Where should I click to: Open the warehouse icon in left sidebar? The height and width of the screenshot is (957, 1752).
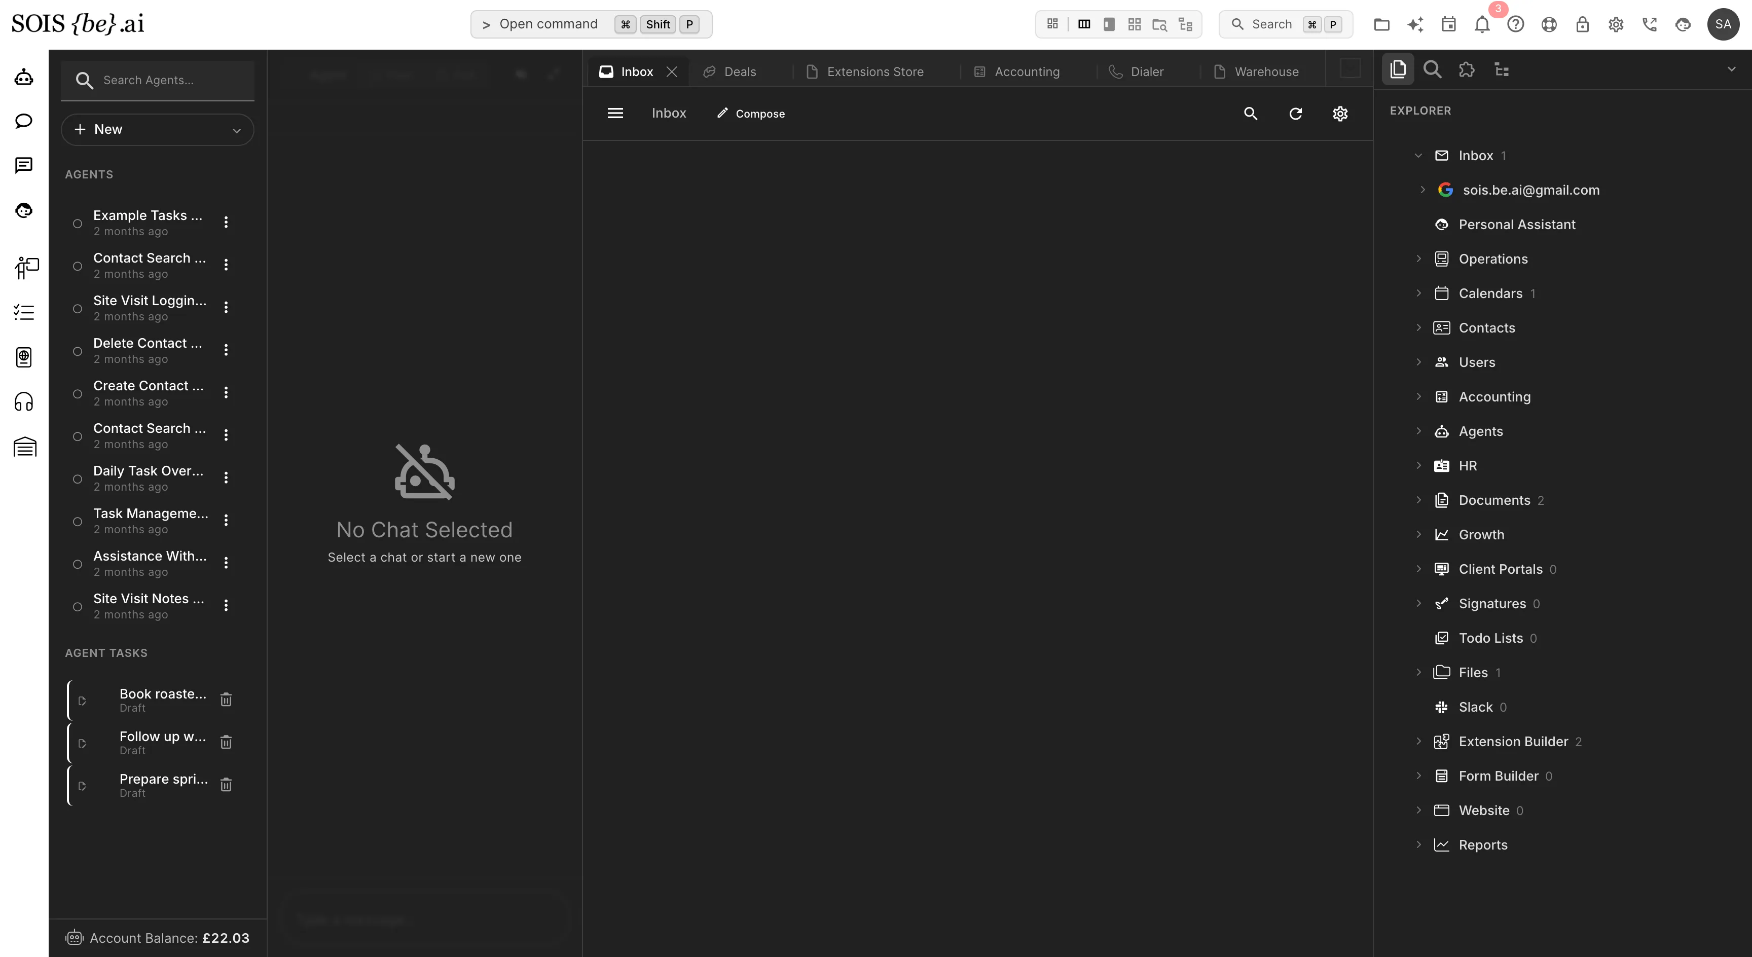click(24, 447)
